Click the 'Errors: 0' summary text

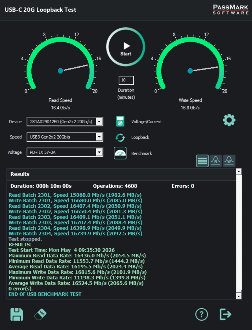183,186
